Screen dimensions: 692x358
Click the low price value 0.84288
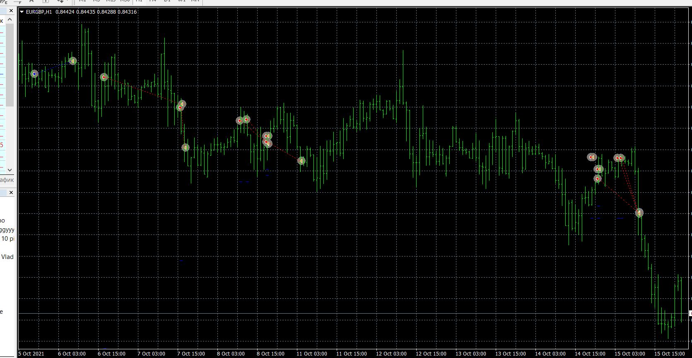[x=106, y=12]
